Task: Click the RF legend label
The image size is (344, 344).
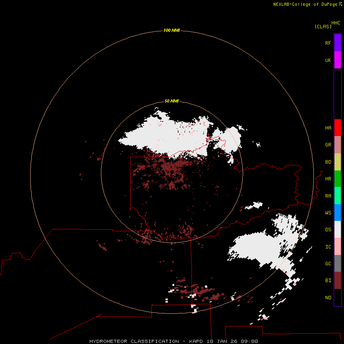Action: [x=328, y=43]
